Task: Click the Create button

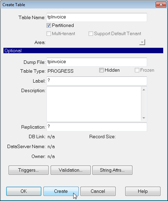Action: [61, 191]
